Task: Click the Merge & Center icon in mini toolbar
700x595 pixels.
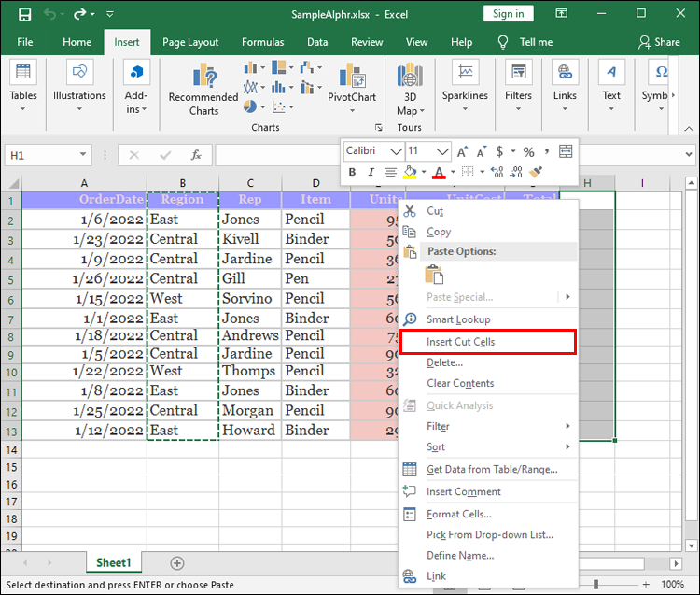Action: click(566, 151)
